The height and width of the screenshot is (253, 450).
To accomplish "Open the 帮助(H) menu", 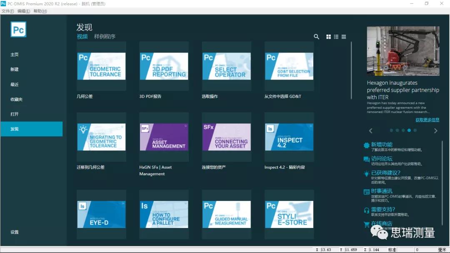I will [x=40, y=11].
